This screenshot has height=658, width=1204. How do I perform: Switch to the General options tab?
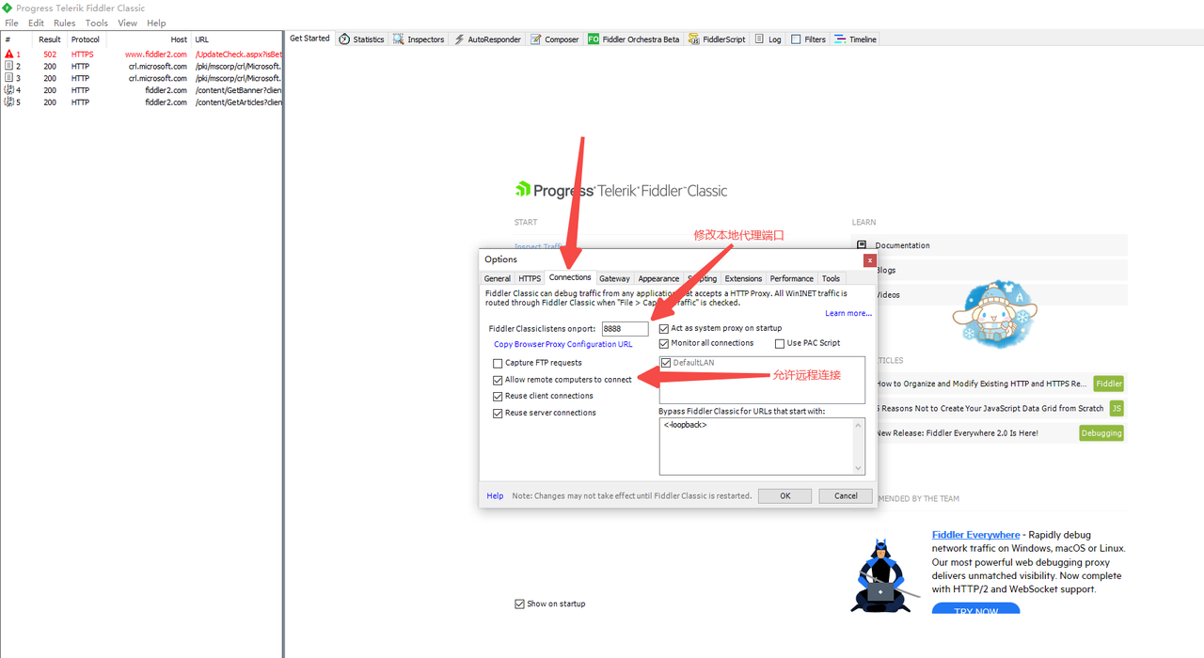pyautogui.click(x=498, y=278)
